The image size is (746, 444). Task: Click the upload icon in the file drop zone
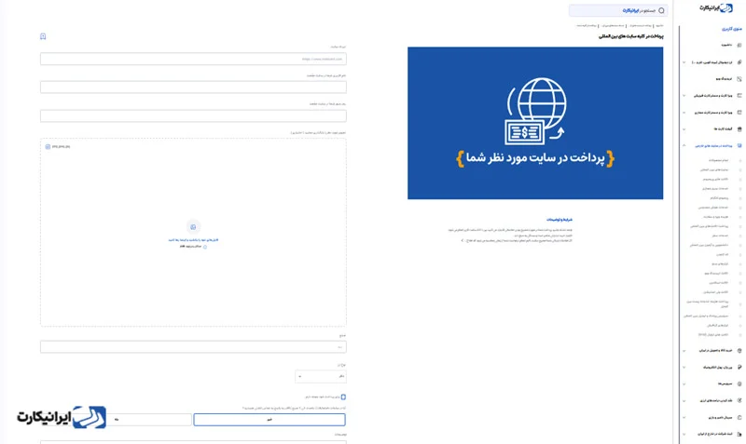tap(193, 226)
